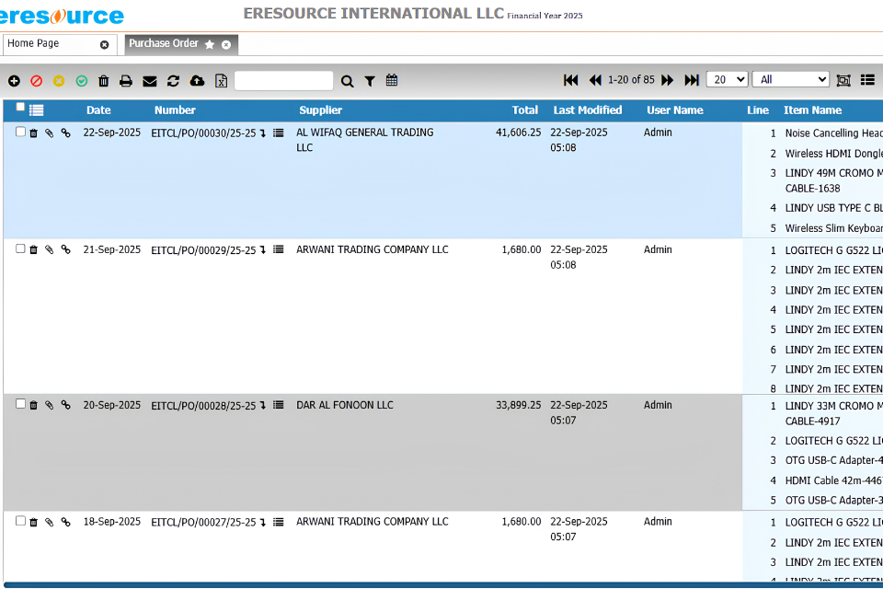The height and width of the screenshot is (589, 883).
Task: Favorite the Purchase Order tab with star
Action: coord(210,44)
